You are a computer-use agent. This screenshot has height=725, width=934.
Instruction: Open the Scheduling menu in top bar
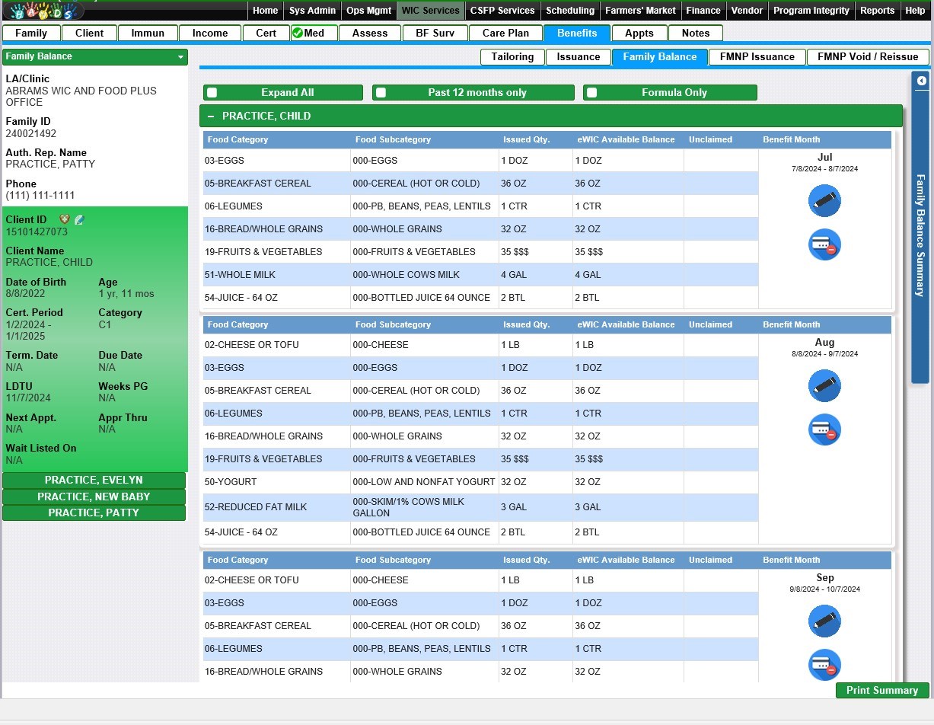[x=569, y=11]
